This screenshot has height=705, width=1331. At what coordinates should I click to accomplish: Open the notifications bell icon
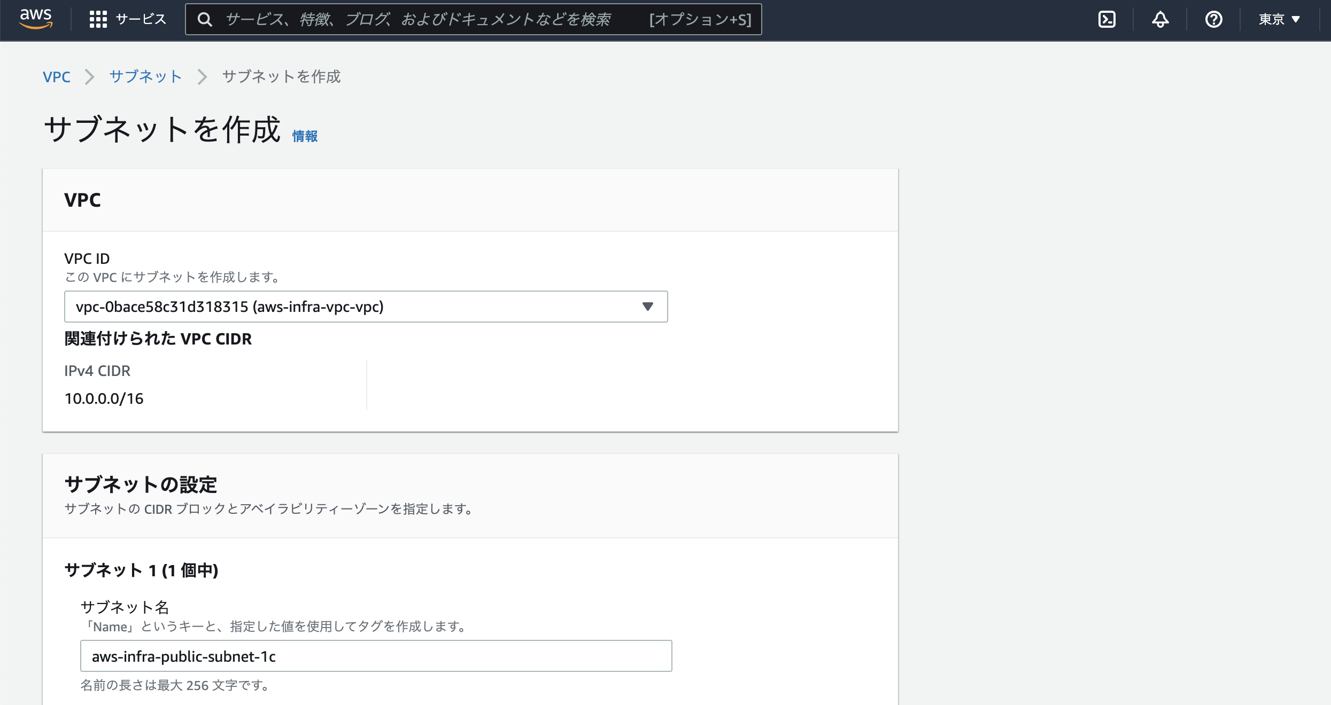click(x=1159, y=19)
